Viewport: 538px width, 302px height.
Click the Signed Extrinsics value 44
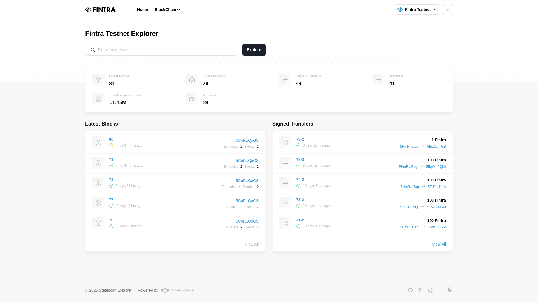click(x=299, y=84)
